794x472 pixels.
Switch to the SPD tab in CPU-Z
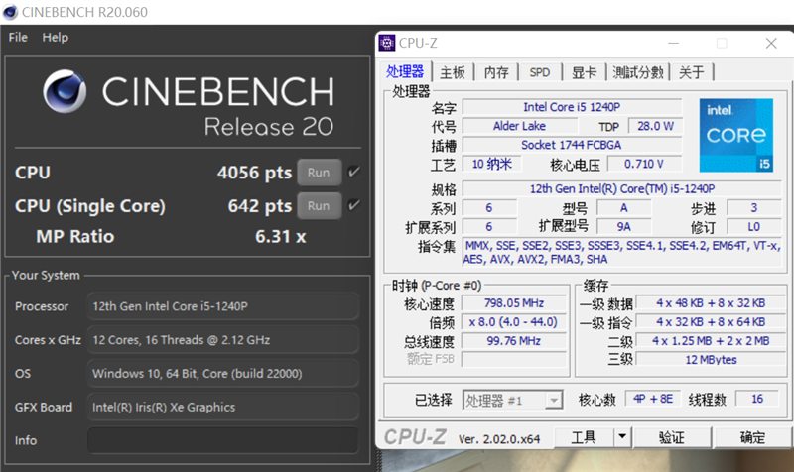(539, 72)
